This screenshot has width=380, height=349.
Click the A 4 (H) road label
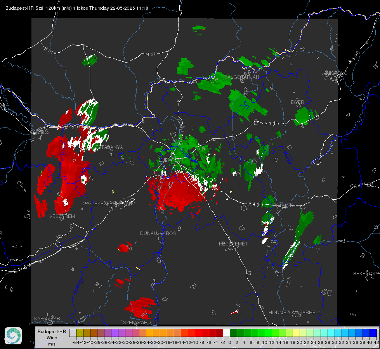click(256, 204)
